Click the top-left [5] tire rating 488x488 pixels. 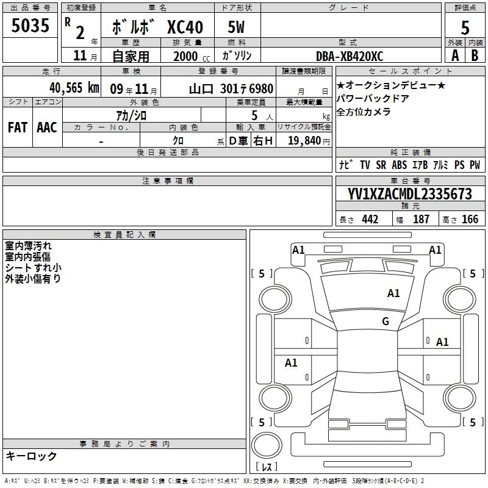[x=262, y=274]
